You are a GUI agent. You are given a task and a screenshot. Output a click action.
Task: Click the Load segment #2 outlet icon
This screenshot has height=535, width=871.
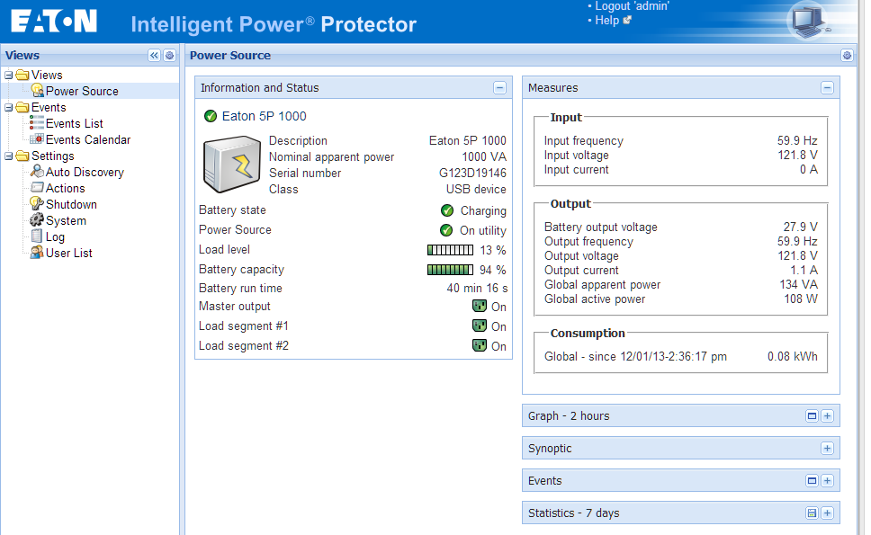coord(480,345)
